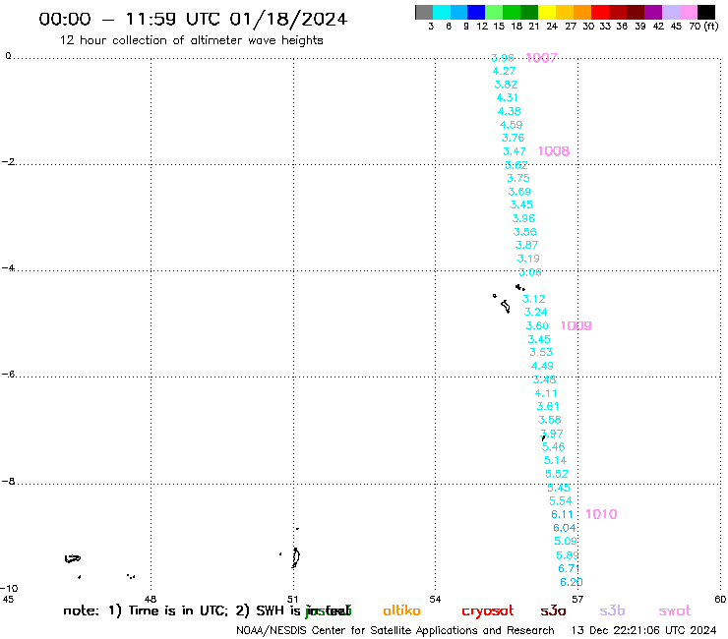
Task: Click the pink pass number 1010
Action: (601, 514)
